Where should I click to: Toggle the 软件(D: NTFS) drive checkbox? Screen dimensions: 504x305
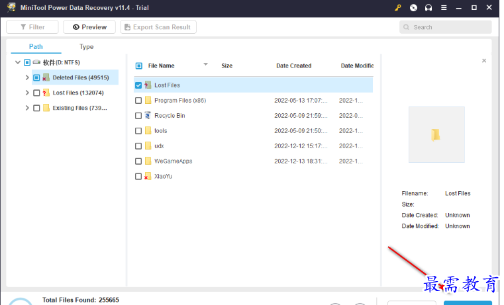pyautogui.click(x=27, y=62)
